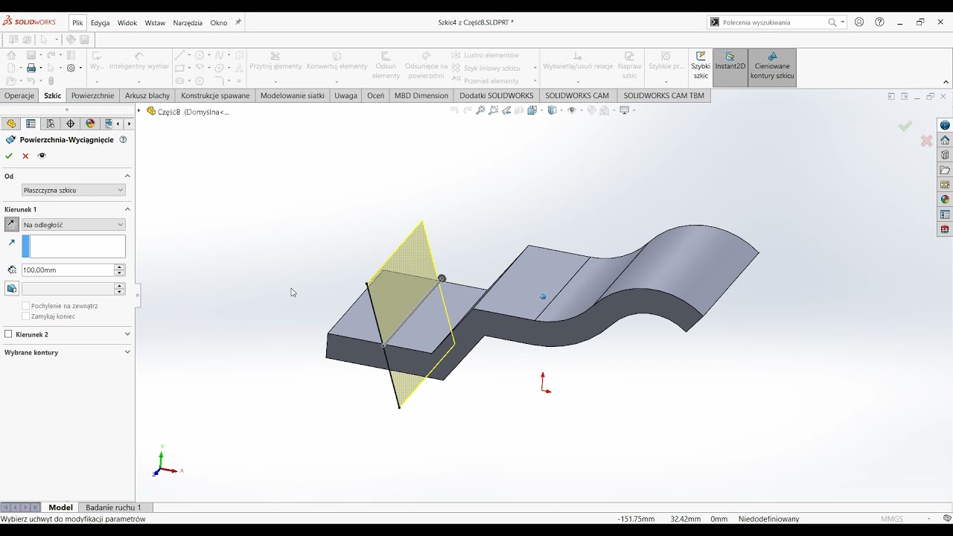
Task: Open the Hide/Show Items eye dropdown
Action: coord(573,110)
